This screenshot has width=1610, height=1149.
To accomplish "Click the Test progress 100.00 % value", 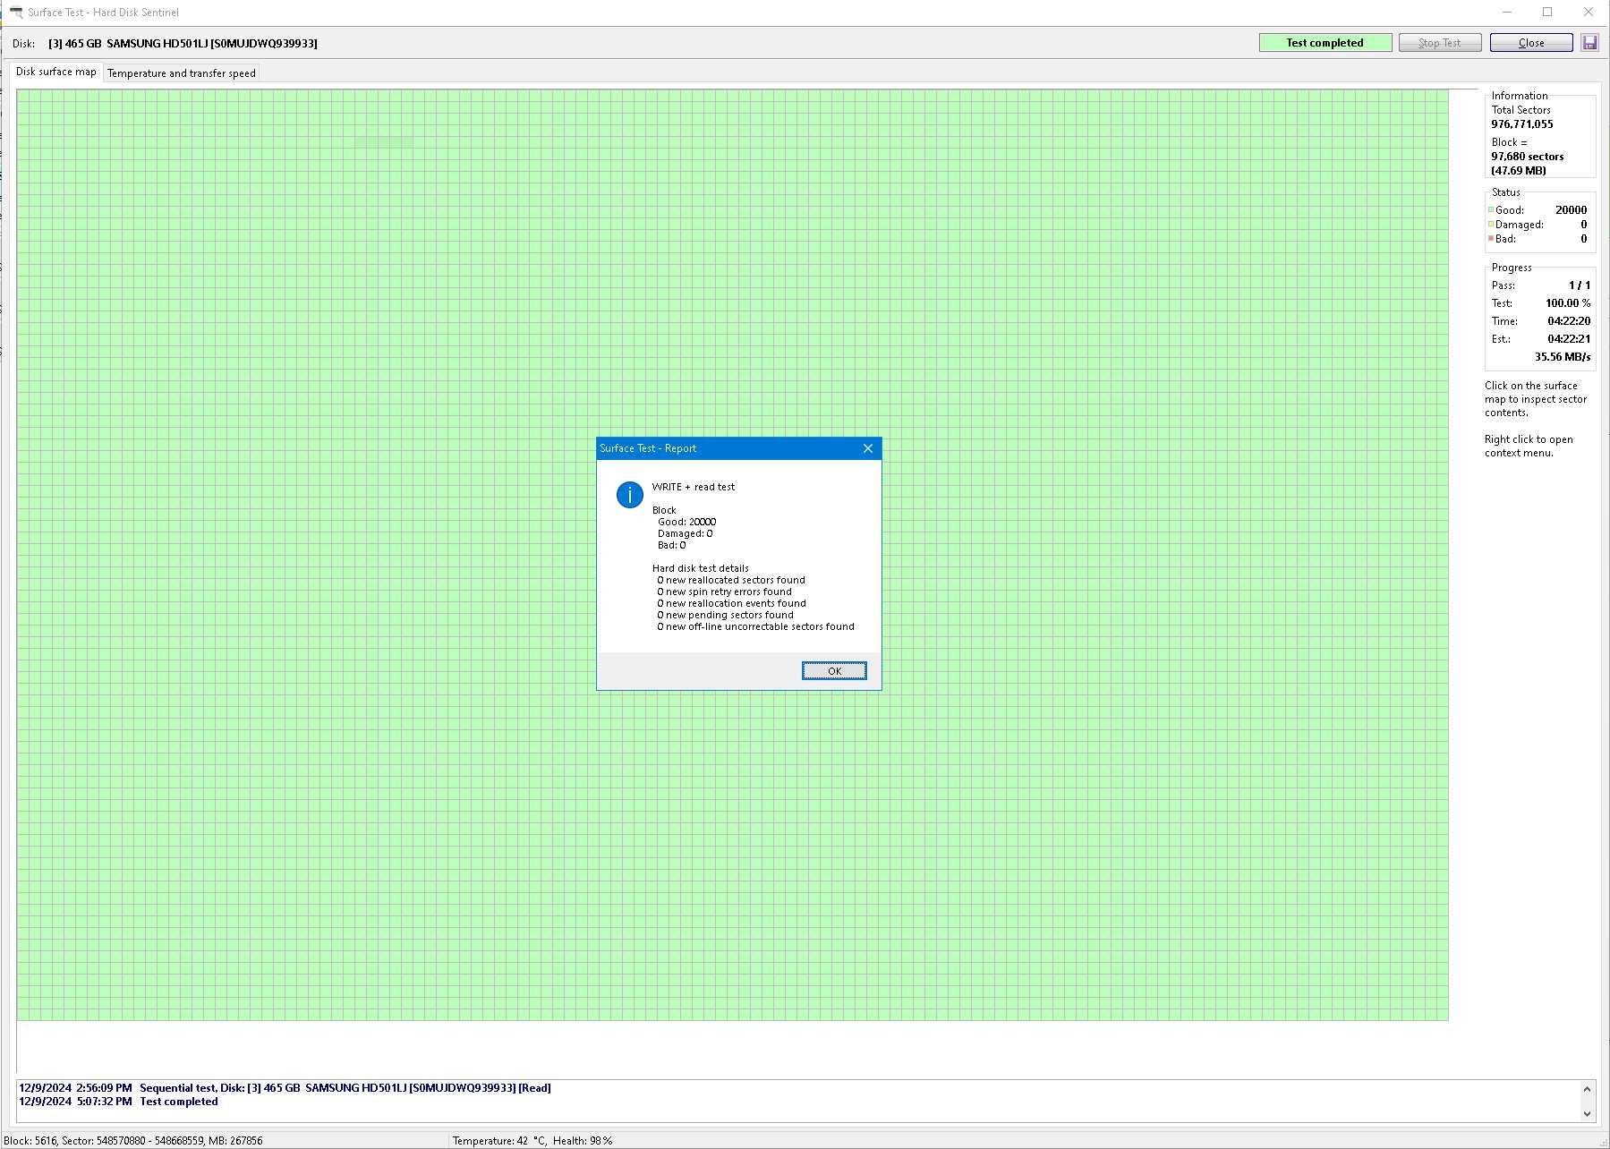I will tap(1568, 303).
